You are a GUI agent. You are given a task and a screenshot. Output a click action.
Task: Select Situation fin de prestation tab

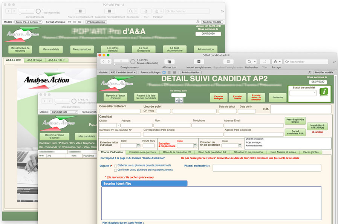click(x=248, y=152)
